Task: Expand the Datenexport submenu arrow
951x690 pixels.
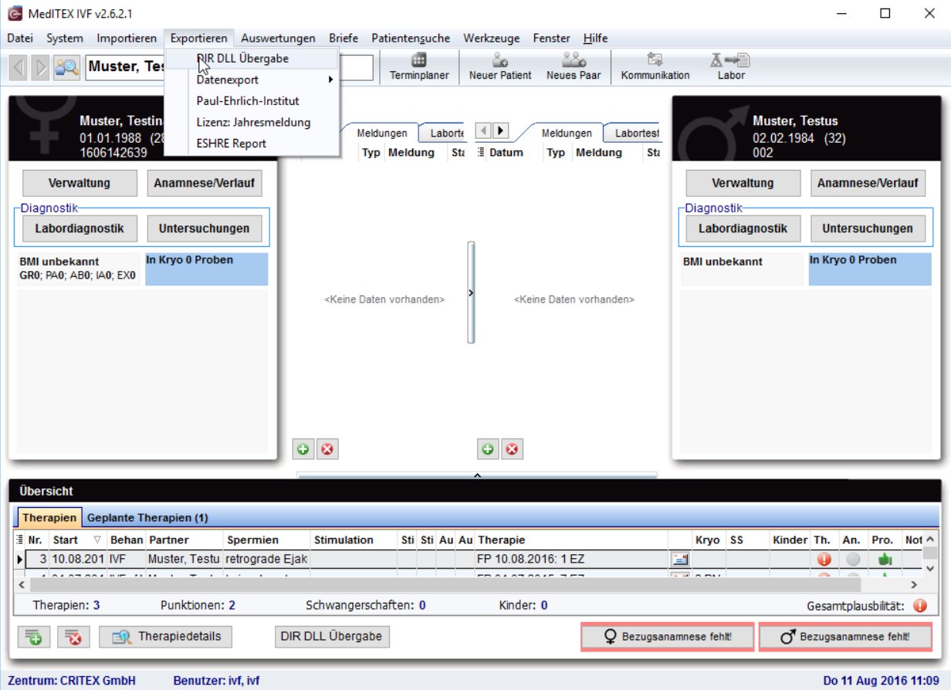Action: pyautogui.click(x=330, y=79)
